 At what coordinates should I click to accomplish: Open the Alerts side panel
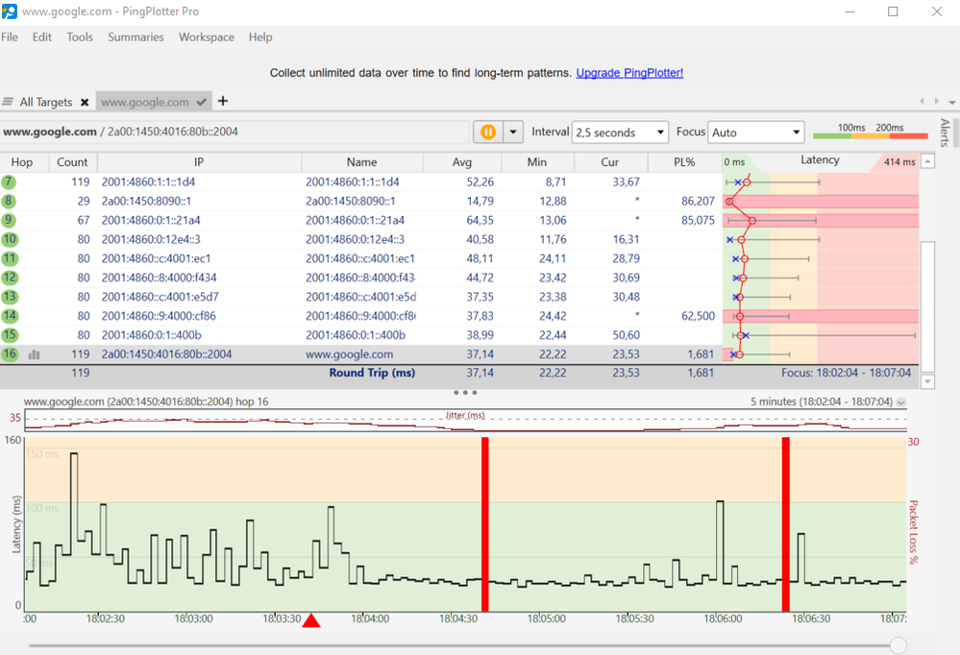click(x=945, y=133)
